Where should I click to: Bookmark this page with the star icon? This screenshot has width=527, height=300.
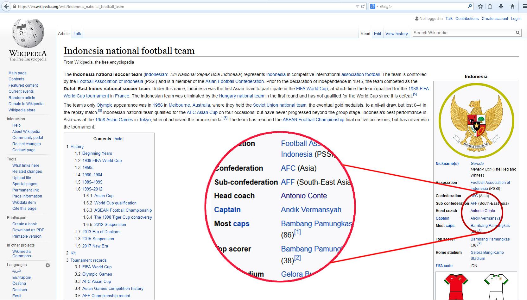(x=480, y=6)
